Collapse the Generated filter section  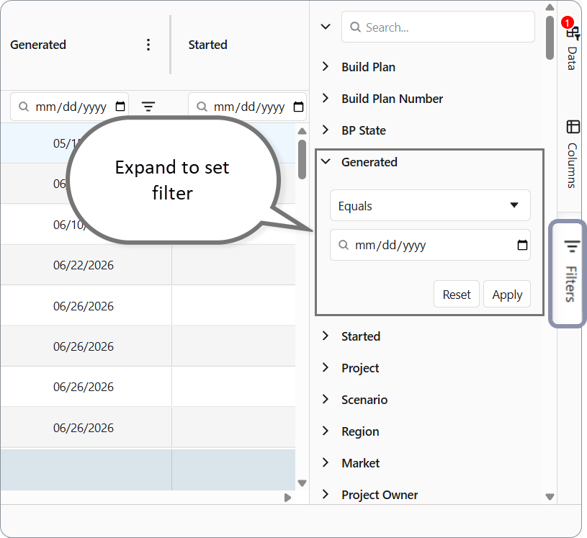coord(326,162)
